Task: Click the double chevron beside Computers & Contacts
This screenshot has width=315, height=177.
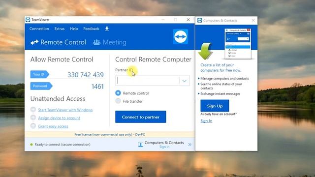Action: (189, 144)
